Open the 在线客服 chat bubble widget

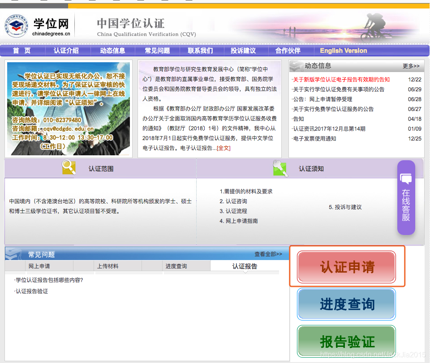[x=406, y=197]
